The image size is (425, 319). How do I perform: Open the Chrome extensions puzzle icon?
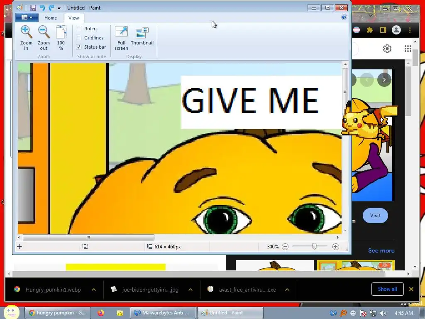[370, 30]
